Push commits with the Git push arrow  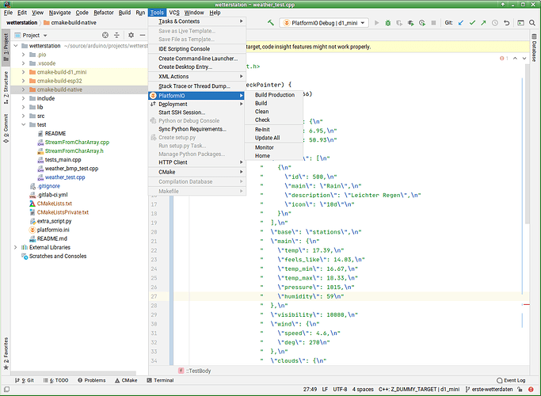click(x=483, y=23)
